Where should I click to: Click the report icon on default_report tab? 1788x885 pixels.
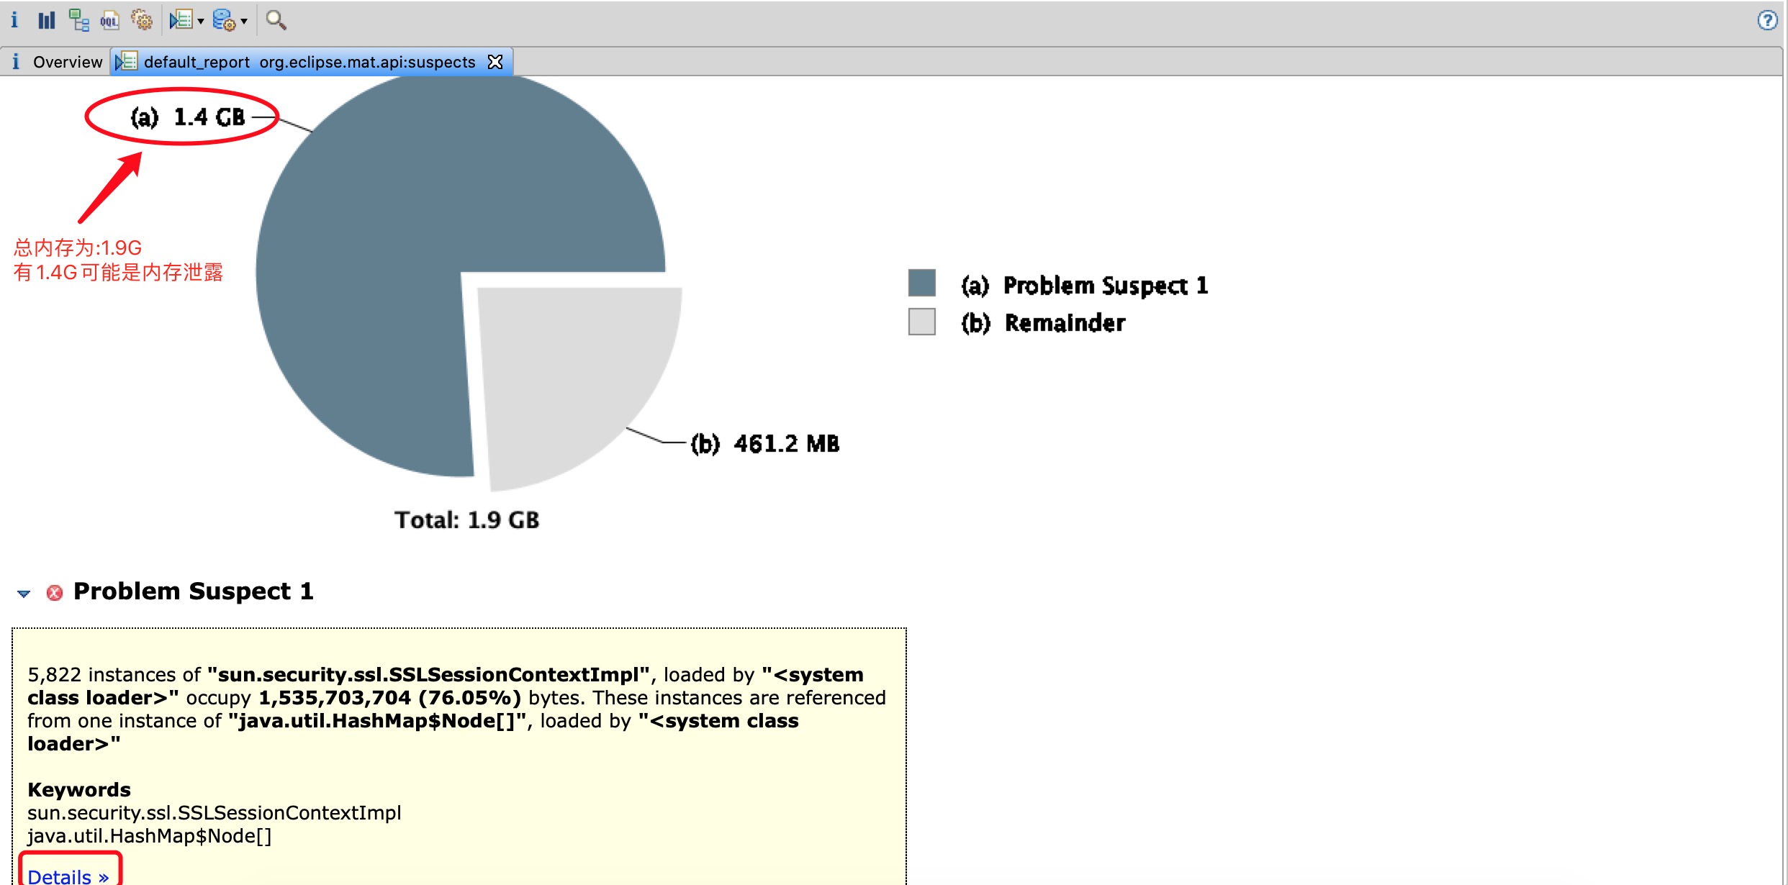pos(126,62)
